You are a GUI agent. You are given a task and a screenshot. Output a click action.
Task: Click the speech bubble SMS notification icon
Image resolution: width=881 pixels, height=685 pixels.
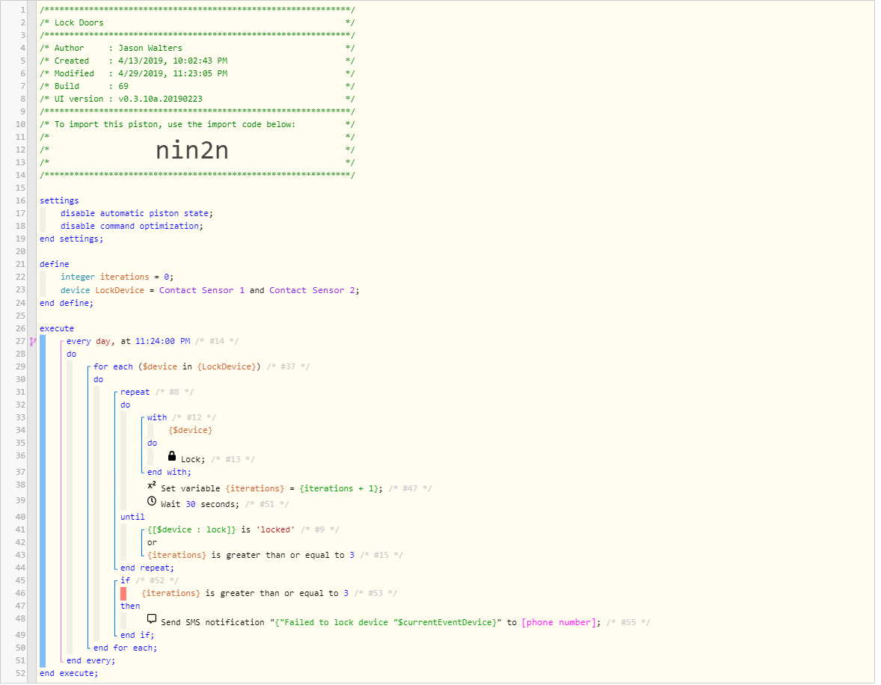click(152, 619)
